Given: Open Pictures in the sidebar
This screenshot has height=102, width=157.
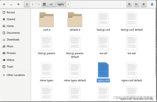Looking at the screenshot, I should coord(16,53).
